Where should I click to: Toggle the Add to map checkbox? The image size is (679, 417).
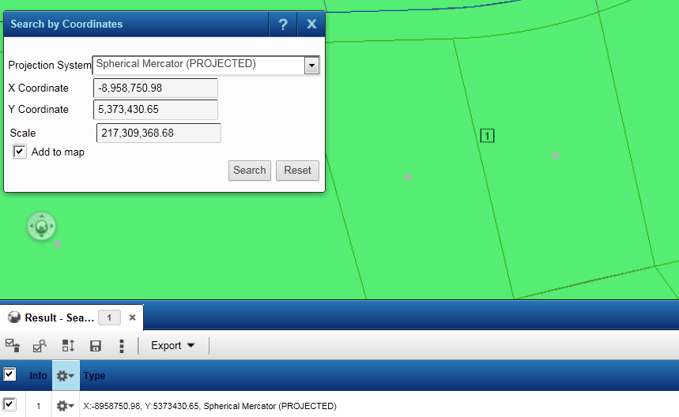(21, 152)
